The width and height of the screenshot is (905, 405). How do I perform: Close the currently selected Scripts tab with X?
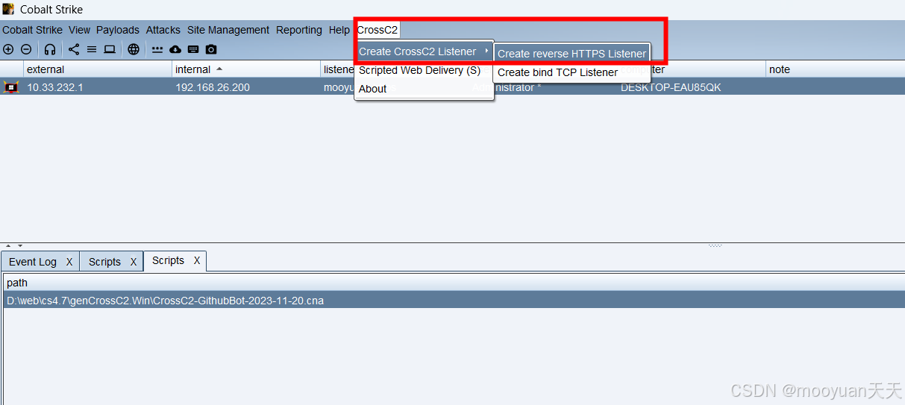197,260
